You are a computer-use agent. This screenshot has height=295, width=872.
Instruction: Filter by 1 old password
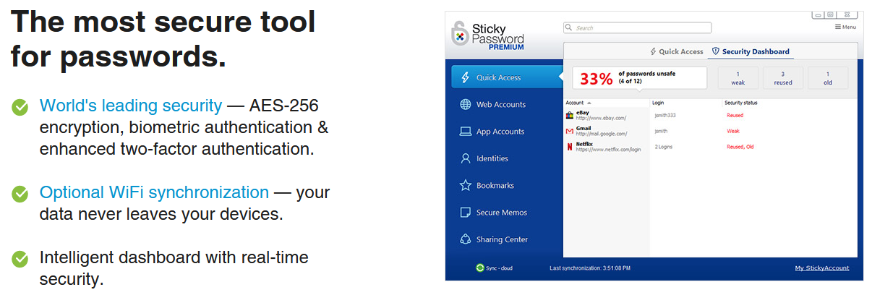tap(828, 78)
